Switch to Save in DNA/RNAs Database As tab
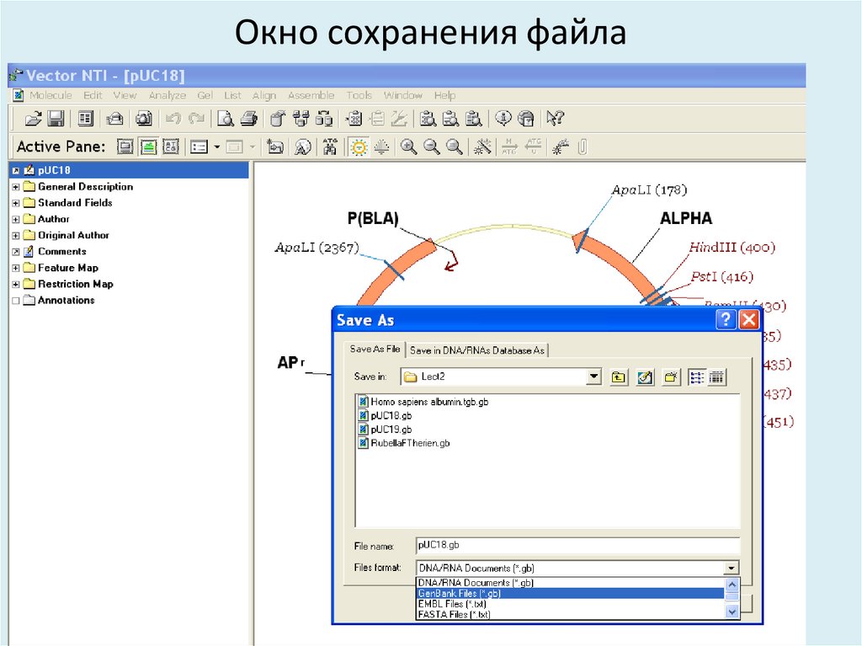The height and width of the screenshot is (646, 862). coord(478,350)
